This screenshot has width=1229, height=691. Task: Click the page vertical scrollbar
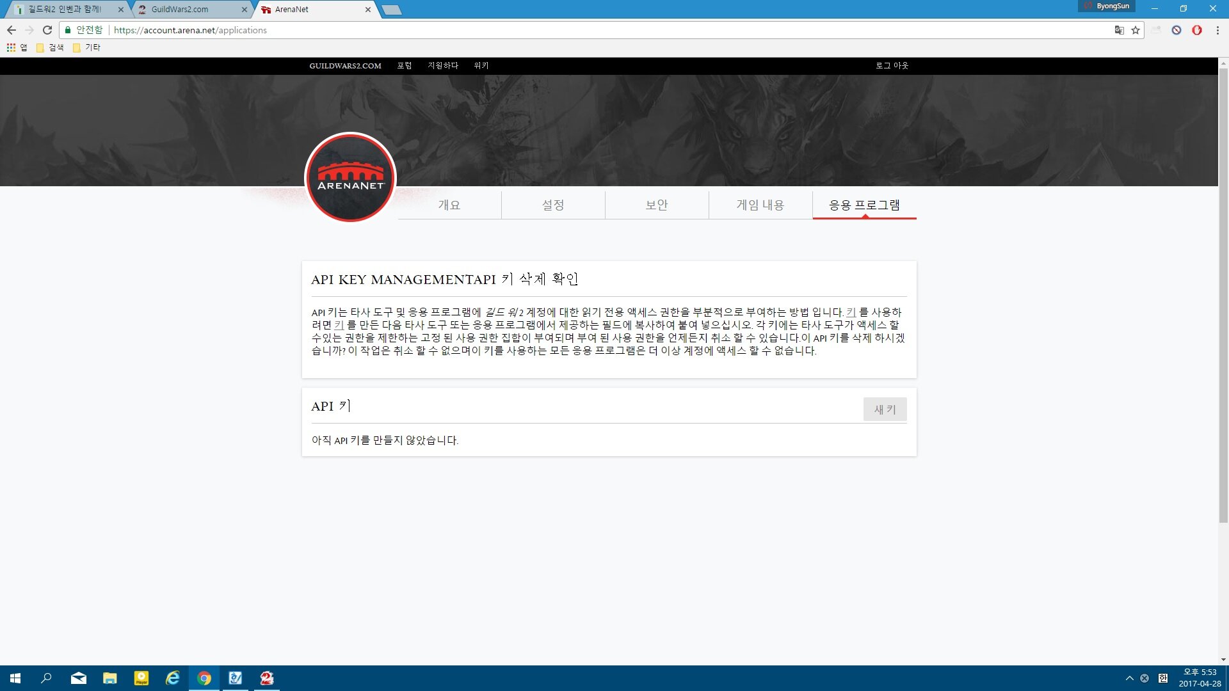point(1223,296)
